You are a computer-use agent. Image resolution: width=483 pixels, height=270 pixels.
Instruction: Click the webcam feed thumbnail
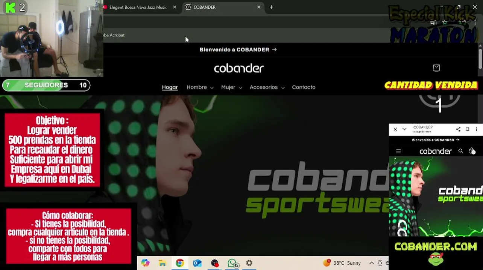point(52,39)
